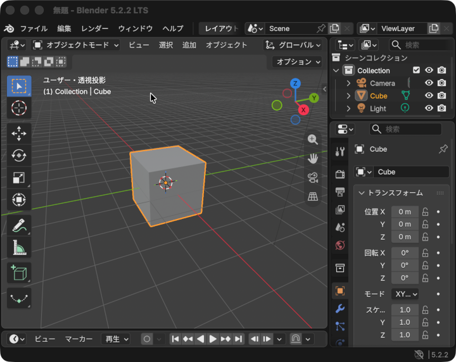Disable Light in renders camera icon
The width and height of the screenshot is (456, 362).
(442, 108)
